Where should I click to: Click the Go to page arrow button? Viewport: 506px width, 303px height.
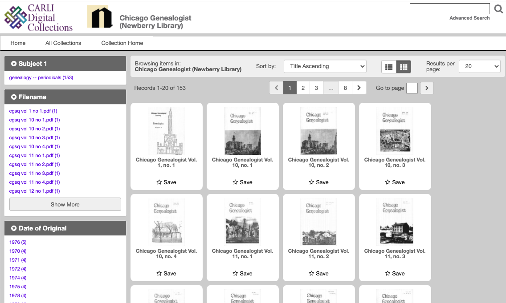427,88
